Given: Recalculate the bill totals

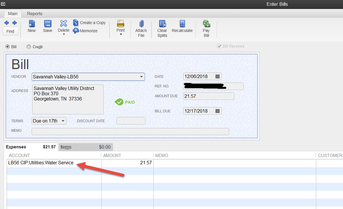Looking at the screenshot, I should coord(182,26).
